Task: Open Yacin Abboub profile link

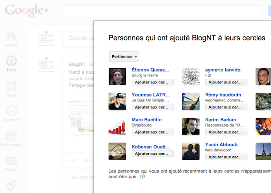Action: (x=221, y=145)
